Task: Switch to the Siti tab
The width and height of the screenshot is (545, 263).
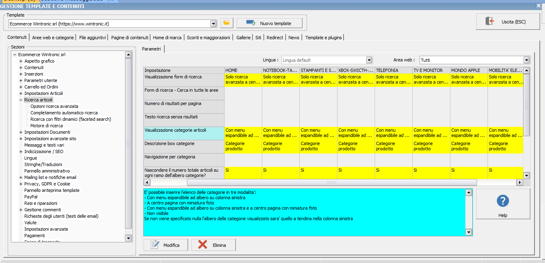Action: [258, 38]
